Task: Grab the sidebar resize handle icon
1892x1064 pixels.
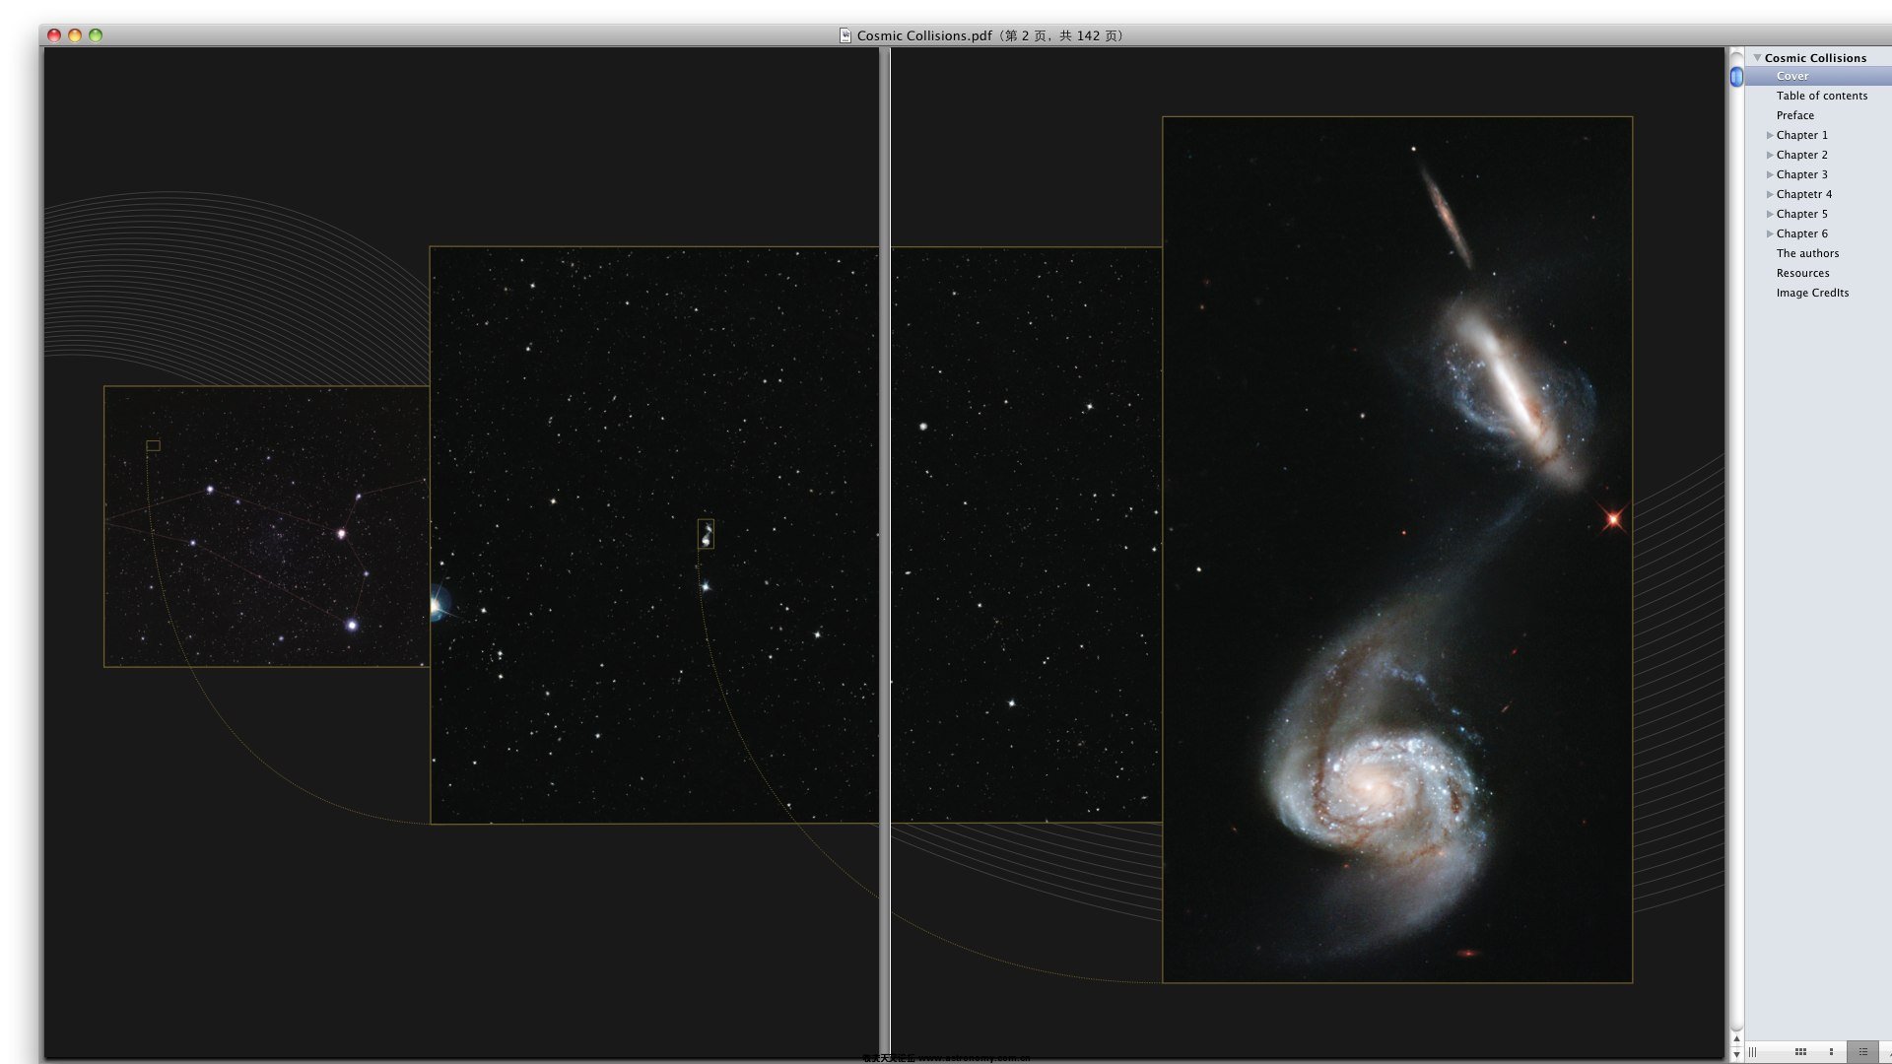Action: pos(1752,1052)
